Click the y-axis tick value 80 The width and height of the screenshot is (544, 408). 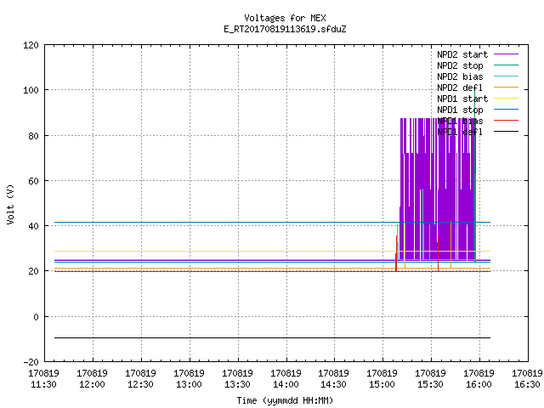pos(34,136)
